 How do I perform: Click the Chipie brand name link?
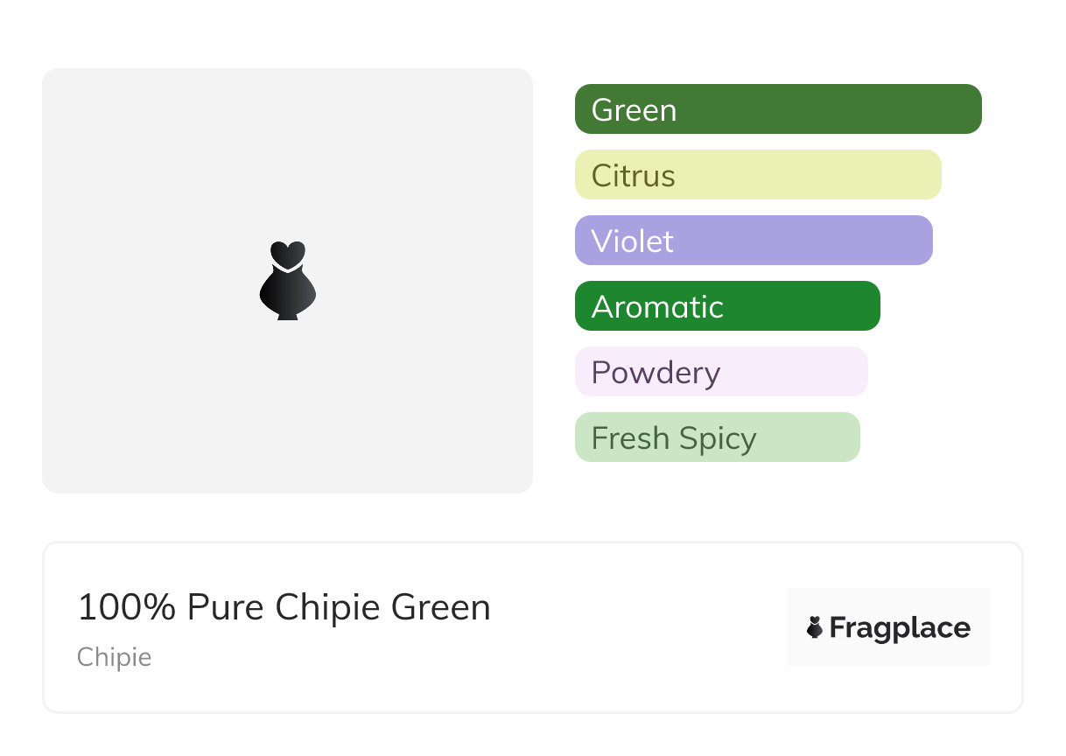click(114, 657)
